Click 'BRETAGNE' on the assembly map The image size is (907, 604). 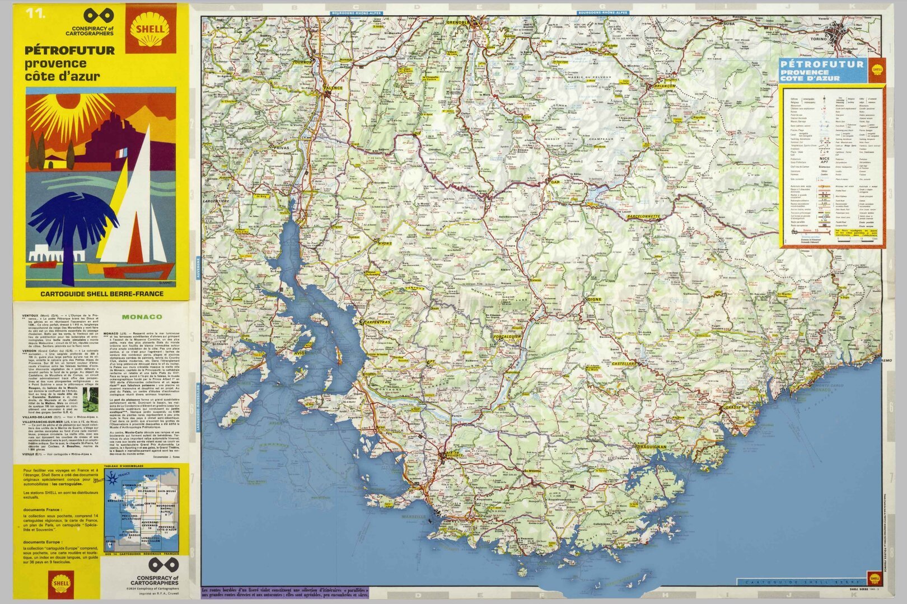(116, 501)
